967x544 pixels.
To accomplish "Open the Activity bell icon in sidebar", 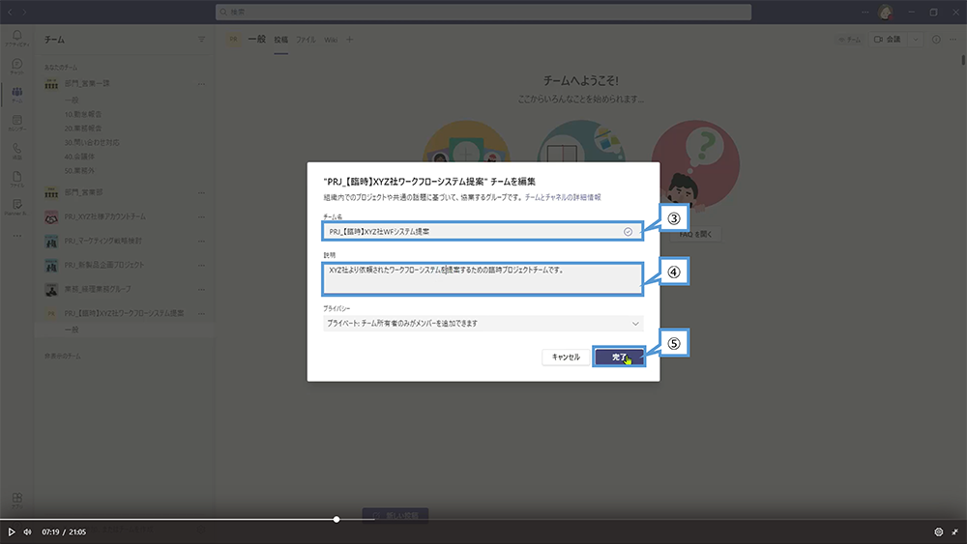I will (16, 38).
